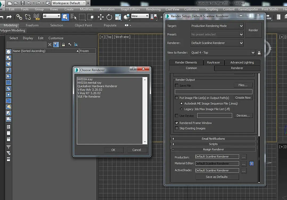This screenshot has height=200, width=287.
Task: Open the Rendering menu
Action: pos(153,9)
